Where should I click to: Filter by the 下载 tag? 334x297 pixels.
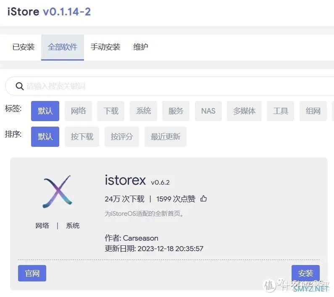pyautogui.click(x=111, y=111)
